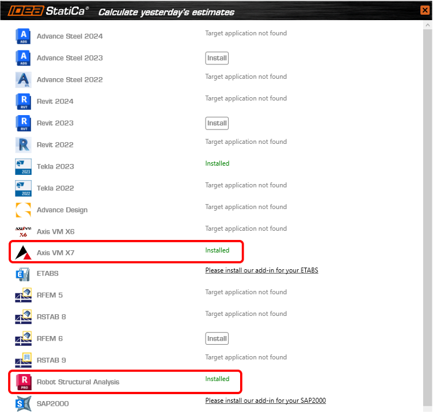The width and height of the screenshot is (433, 412).
Task: Click the Advance Steel 2023 icon
Action: 23,58
